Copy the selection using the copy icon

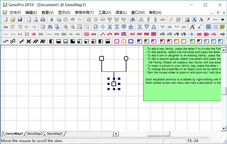(59, 20)
